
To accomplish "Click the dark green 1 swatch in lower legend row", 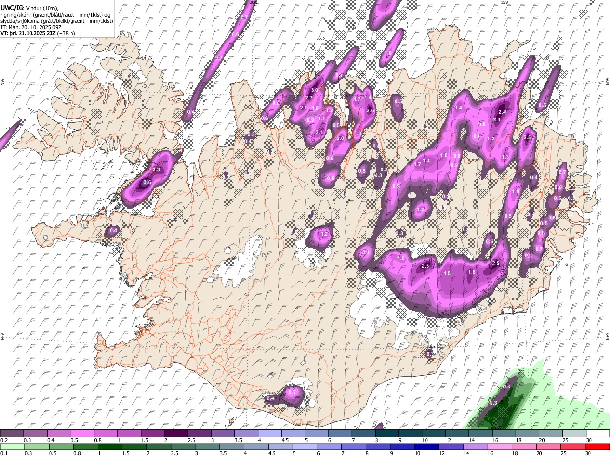I will click(x=110, y=447).
